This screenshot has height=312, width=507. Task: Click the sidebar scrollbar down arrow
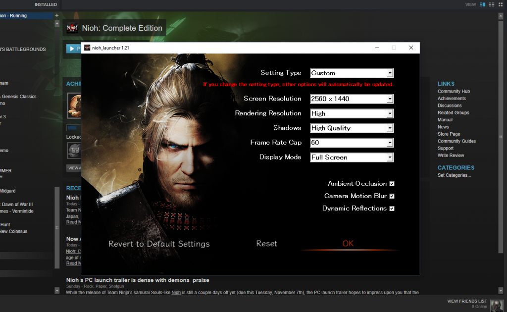click(x=57, y=290)
